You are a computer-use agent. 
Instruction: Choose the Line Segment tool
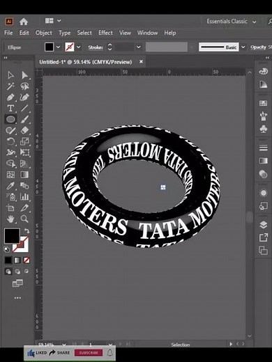pos(24,108)
